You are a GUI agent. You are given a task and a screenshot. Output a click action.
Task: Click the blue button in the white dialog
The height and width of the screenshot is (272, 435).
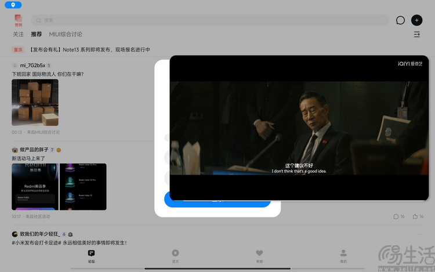tap(217, 204)
